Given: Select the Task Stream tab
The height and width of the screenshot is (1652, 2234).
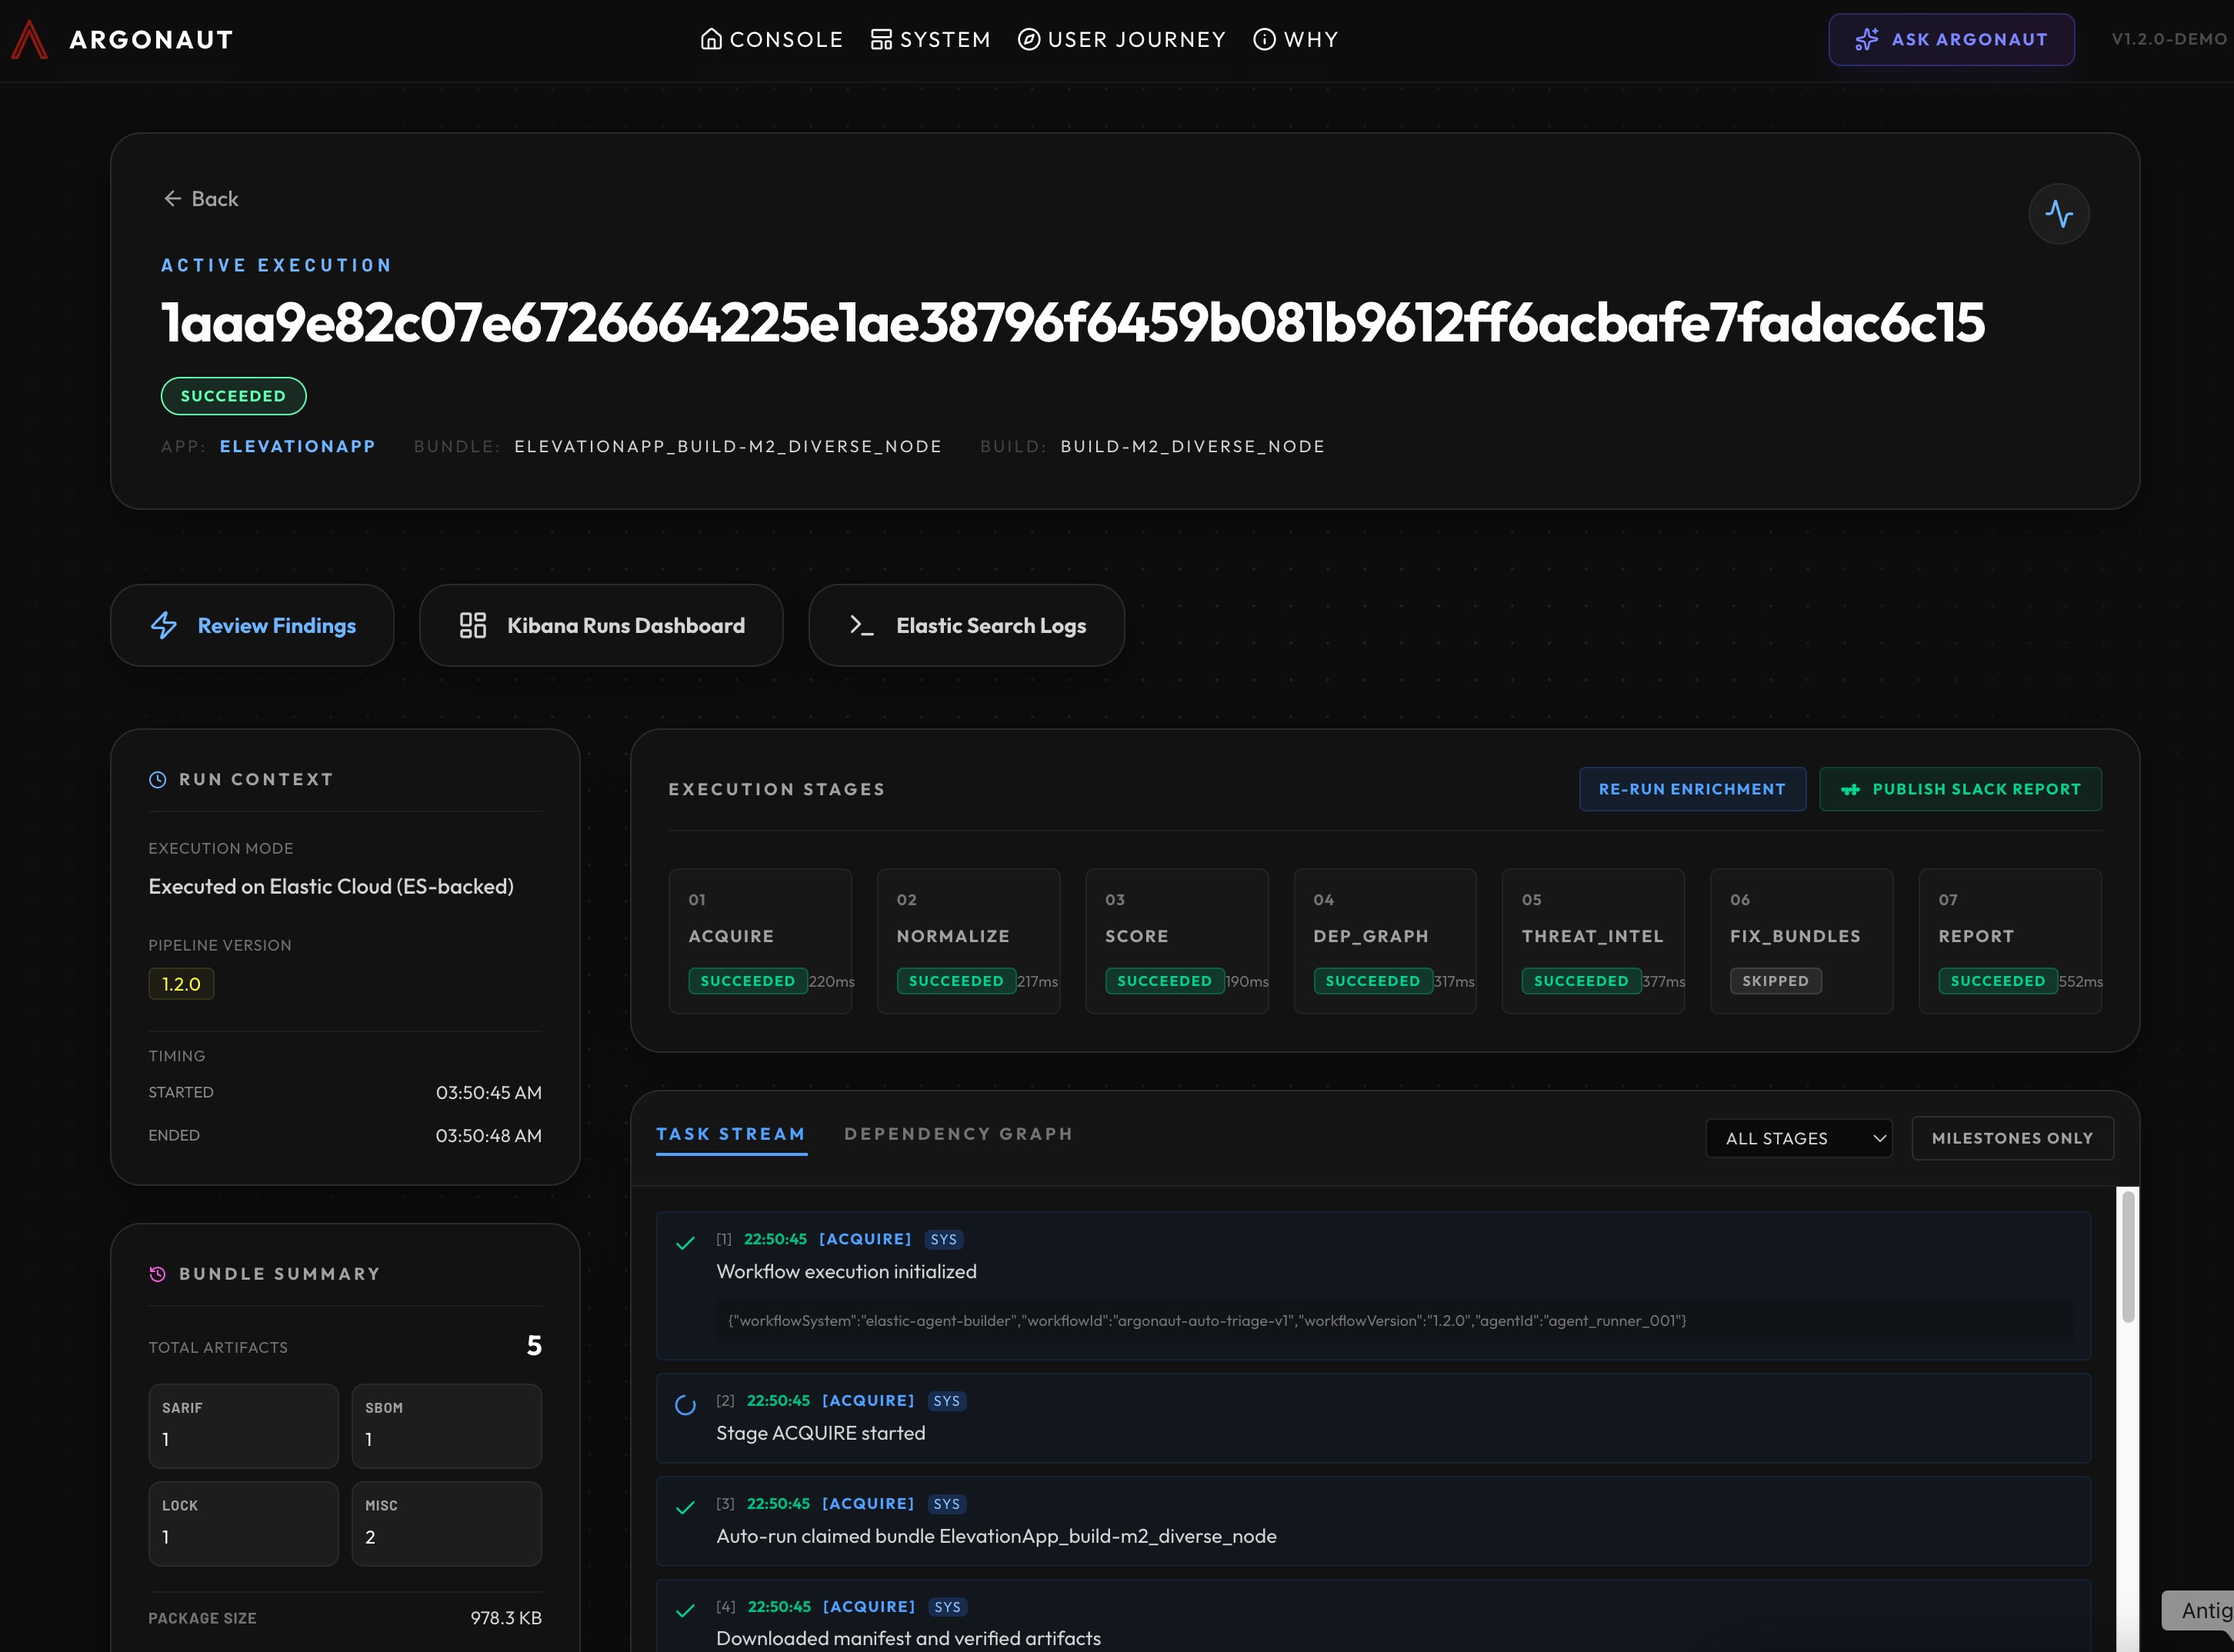Looking at the screenshot, I should pyautogui.click(x=730, y=1134).
